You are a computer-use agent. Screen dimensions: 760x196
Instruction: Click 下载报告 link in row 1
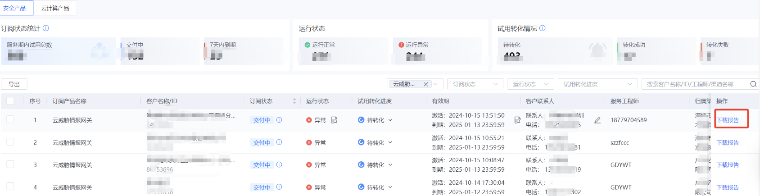(728, 120)
